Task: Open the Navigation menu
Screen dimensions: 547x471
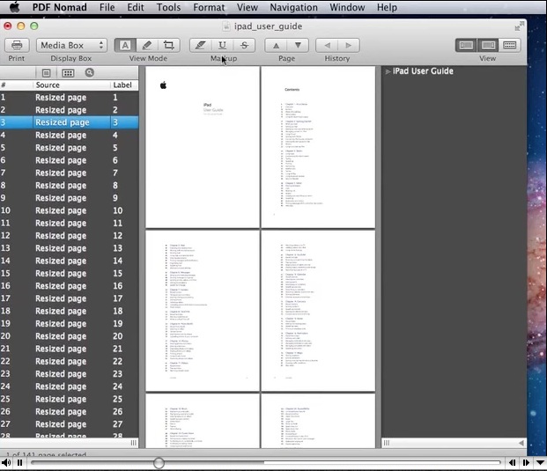Action: point(294,7)
